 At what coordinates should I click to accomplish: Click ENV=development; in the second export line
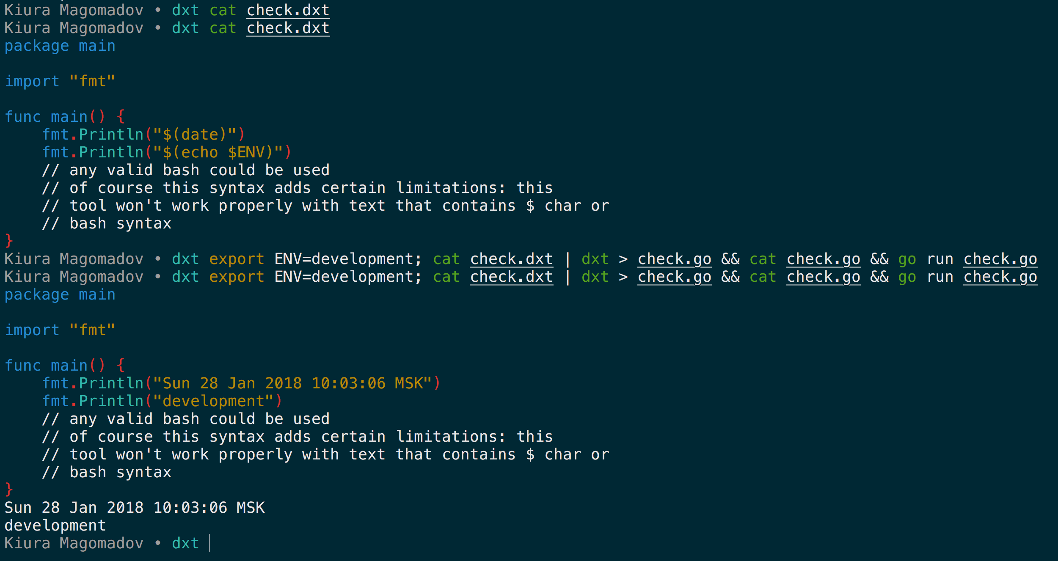click(x=348, y=277)
